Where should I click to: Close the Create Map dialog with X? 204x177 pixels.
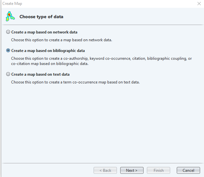[199, 4]
